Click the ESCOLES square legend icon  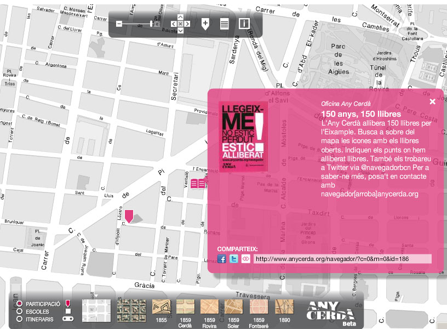pos(68,311)
